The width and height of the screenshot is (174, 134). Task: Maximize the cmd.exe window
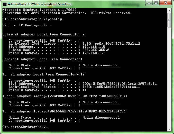(156, 3)
